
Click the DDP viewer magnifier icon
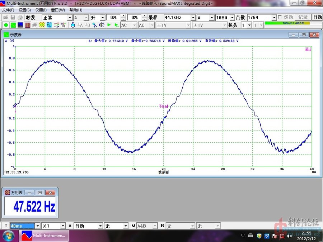[64, 25]
